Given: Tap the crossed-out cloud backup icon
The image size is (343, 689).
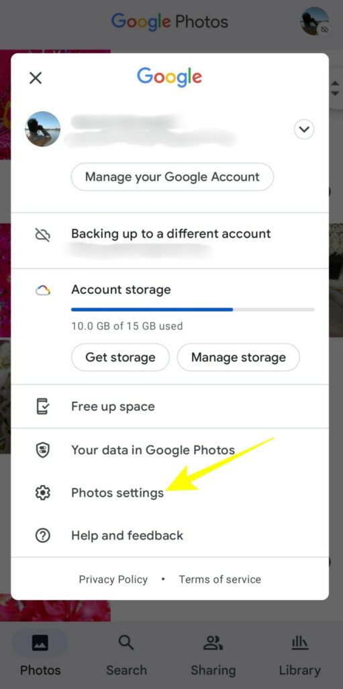Looking at the screenshot, I should (x=42, y=235).
